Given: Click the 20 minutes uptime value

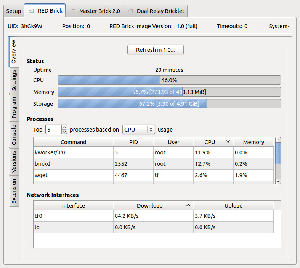Looking at the screenshot, I should [x=169, y=70].
